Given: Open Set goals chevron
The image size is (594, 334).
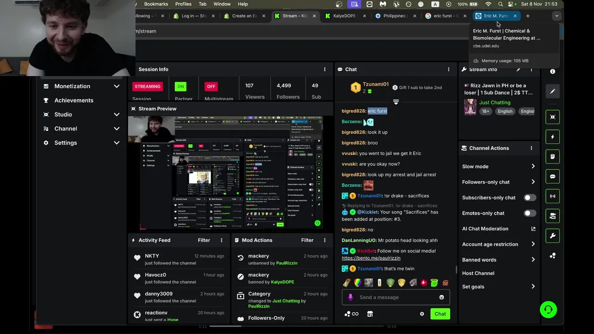Looking at the screenshot, I should pyautogui.click(x=533, y=287).
